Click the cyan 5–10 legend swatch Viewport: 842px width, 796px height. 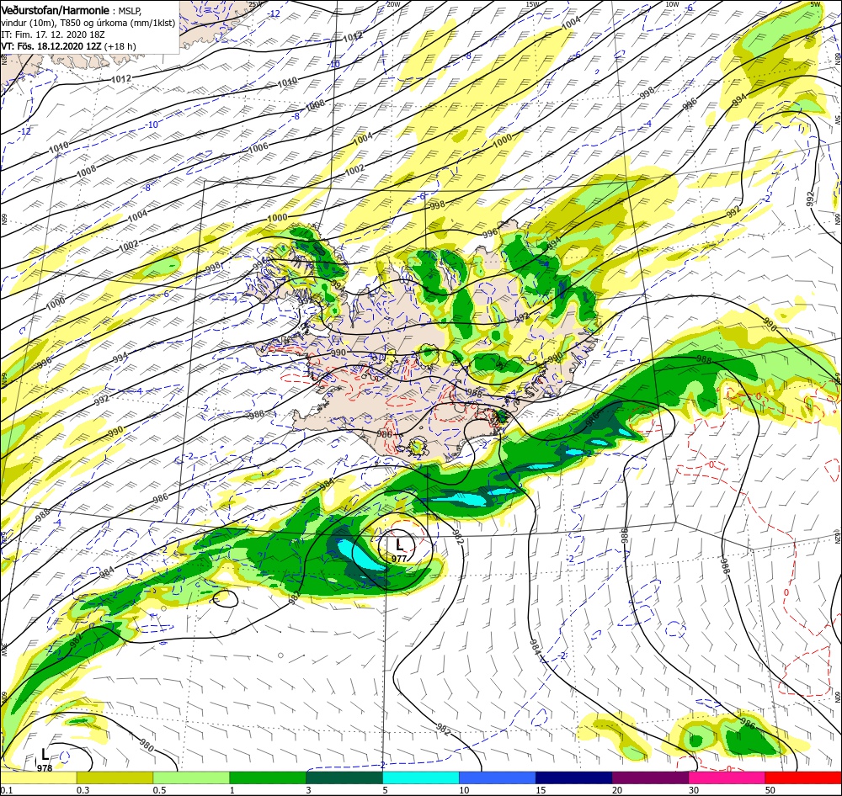420,777
